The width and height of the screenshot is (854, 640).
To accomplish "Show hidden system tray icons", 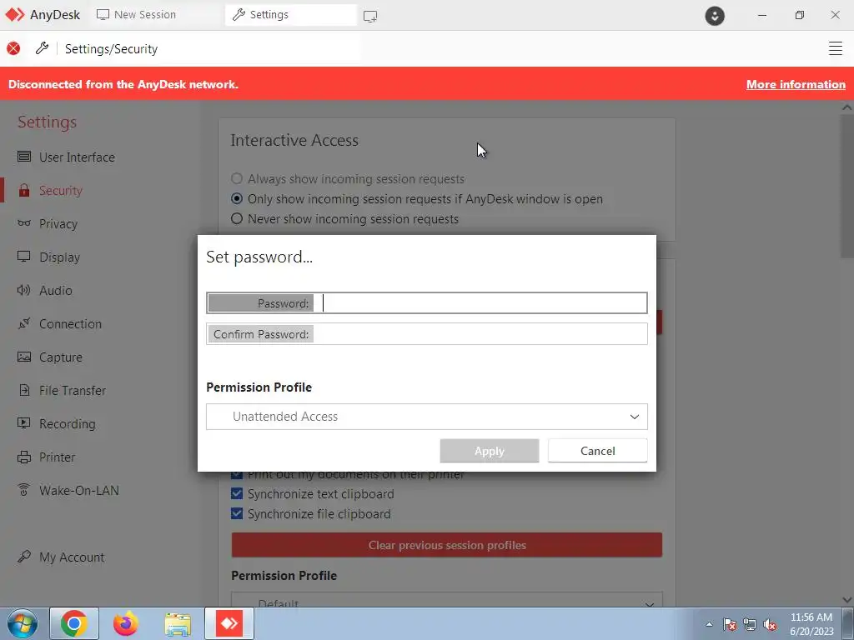I will coord(709,624).
